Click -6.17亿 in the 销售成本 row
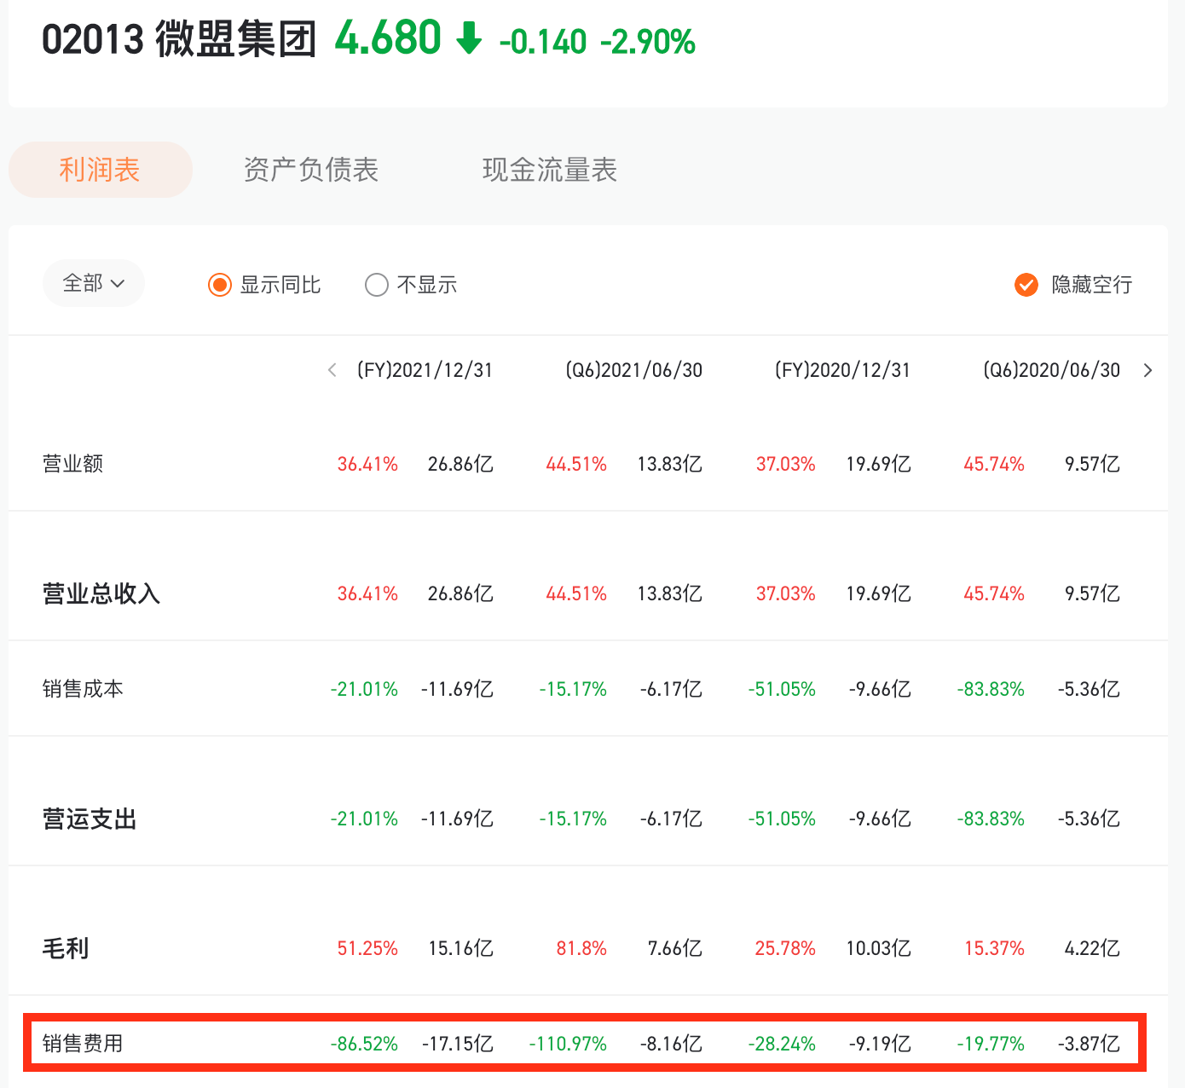1185x1088 pixels. click(x=671, y=689)
